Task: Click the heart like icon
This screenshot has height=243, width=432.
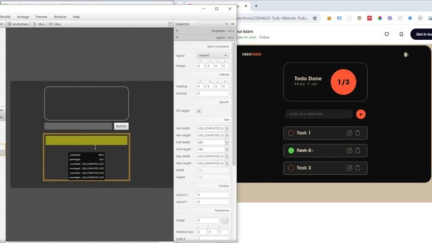Action: (x=387, y=34)
